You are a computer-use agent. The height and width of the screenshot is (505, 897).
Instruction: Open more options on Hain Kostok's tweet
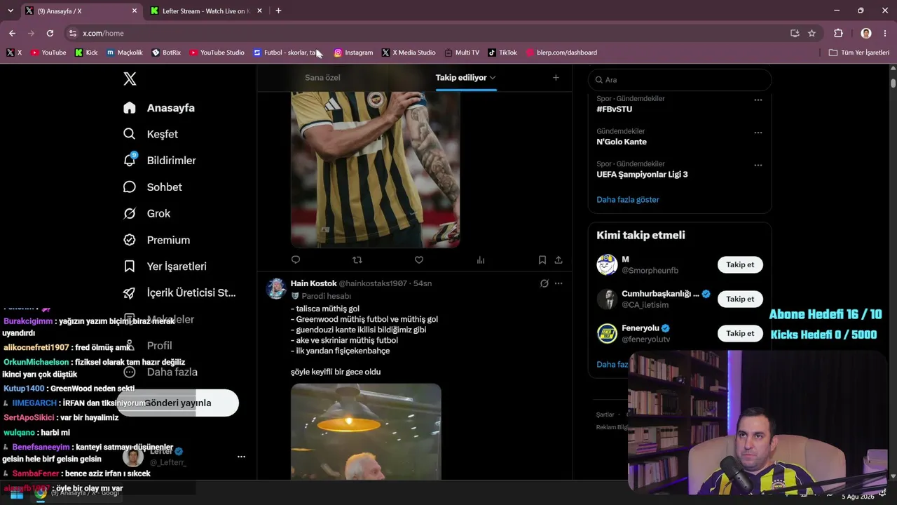559,283
